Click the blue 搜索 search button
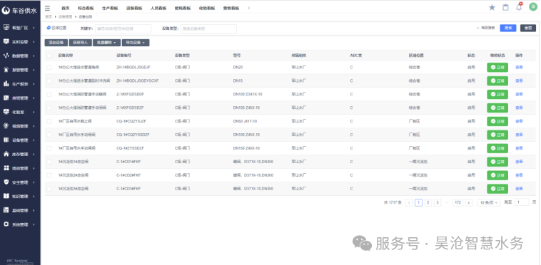 pyautogui.click(x=508, y=28)
